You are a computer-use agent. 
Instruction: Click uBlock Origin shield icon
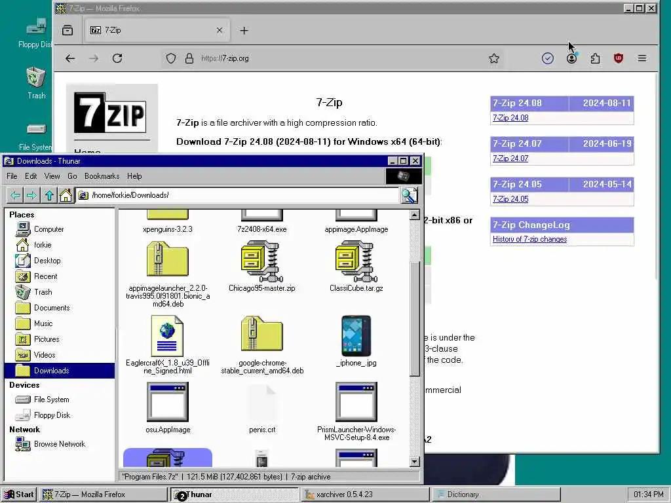(619, 58)
